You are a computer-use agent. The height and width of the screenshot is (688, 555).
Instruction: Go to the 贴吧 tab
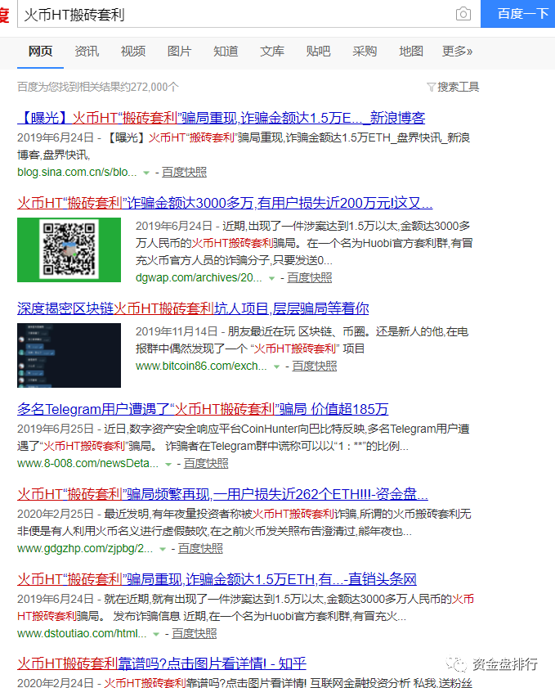[318, 52]
